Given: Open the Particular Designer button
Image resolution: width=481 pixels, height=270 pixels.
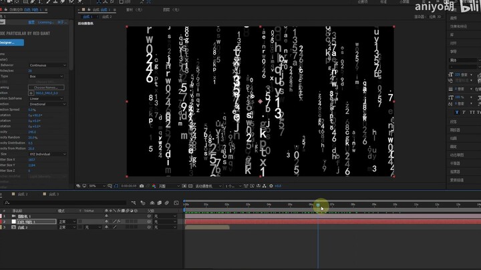Looking at the screenshot, I should 11,43.
